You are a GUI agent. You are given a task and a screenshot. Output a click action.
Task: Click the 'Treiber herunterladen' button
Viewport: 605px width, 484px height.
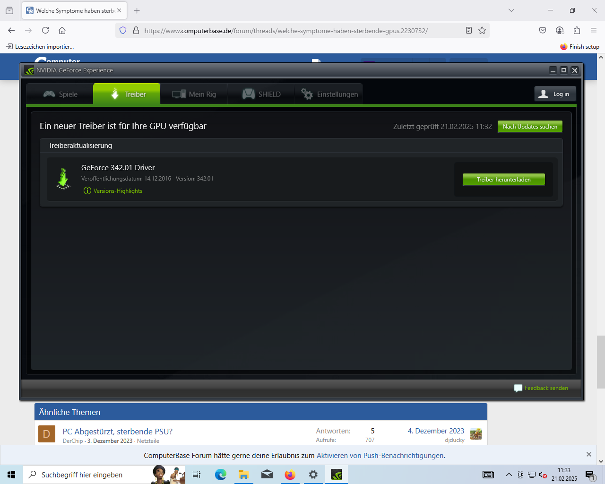coord(504,180)
